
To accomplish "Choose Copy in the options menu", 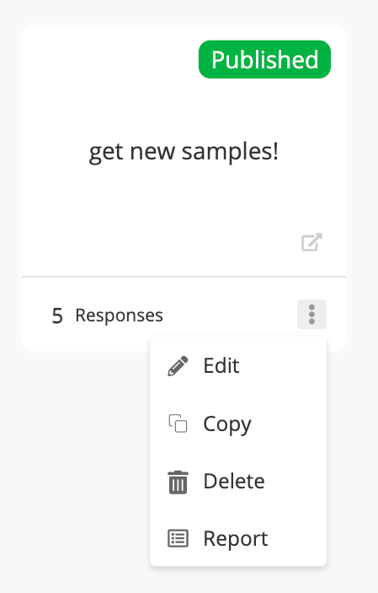I will coord(227,424).
